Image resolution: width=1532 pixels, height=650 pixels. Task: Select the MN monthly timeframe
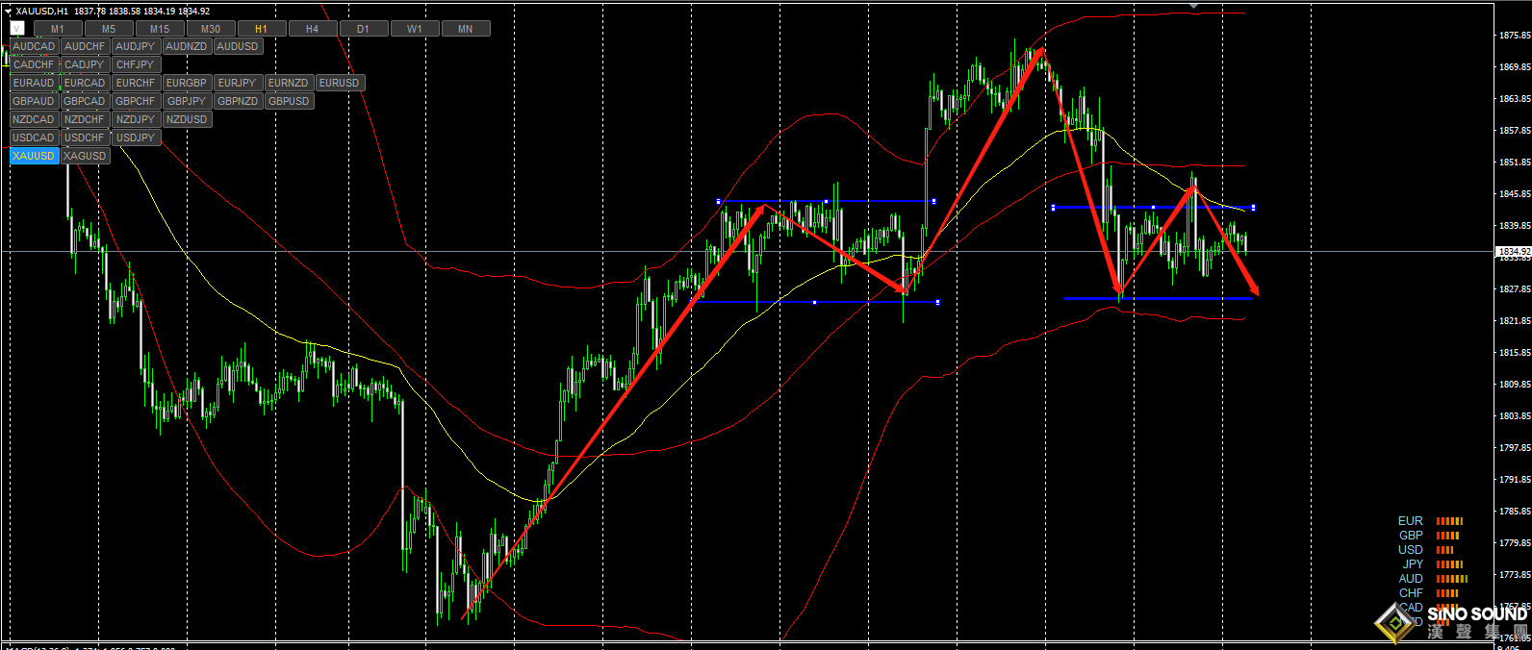[465, 29]
